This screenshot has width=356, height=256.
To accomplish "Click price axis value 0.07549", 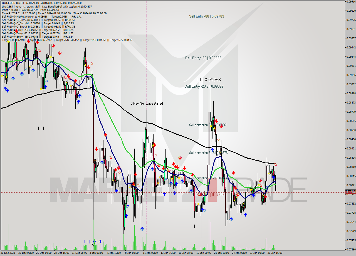I will [351, 231].
